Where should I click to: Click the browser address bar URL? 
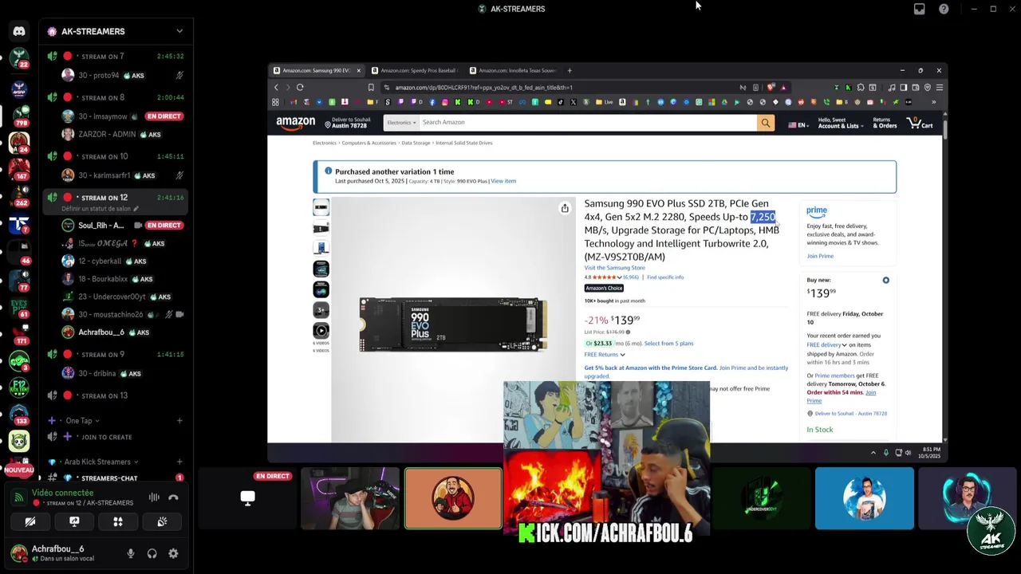tap(483, 88)
